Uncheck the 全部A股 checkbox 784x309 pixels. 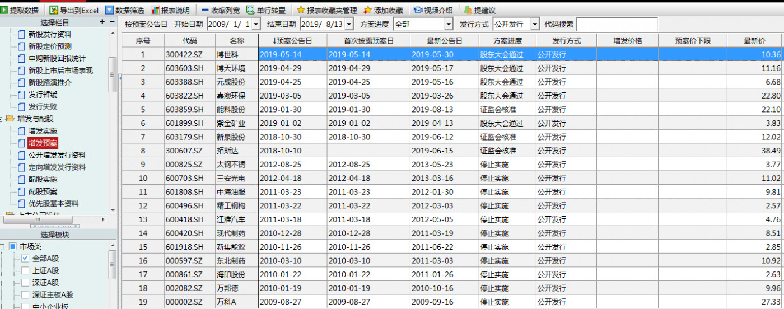tap(25, 259)
